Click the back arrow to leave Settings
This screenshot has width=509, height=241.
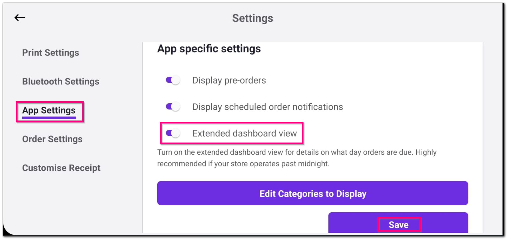click(20, 18)
